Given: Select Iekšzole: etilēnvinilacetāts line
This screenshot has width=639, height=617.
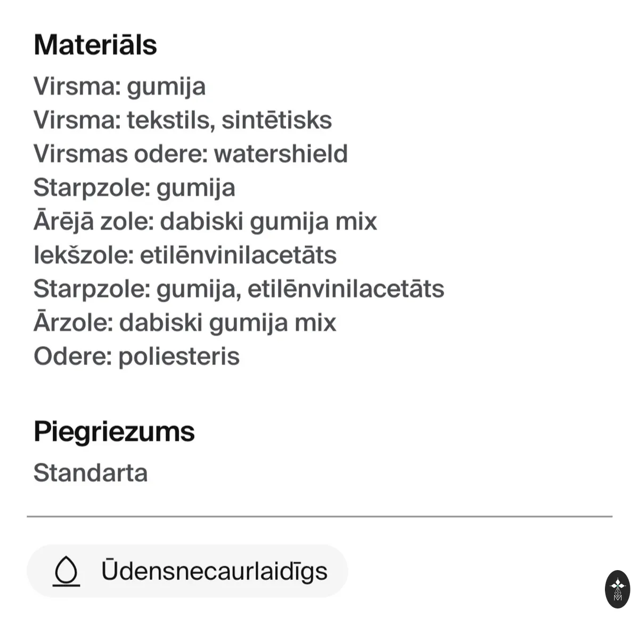Looking at the screenshot, I should (185, 255).
